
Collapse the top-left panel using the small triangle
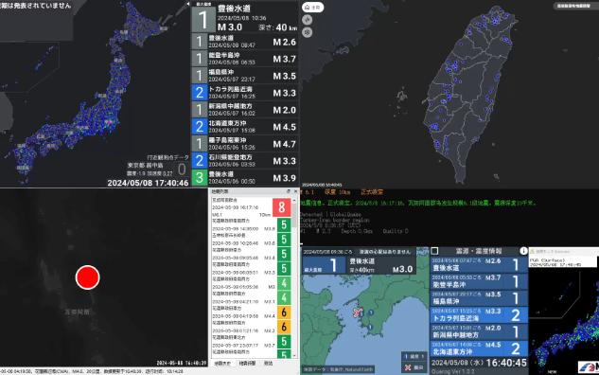(x=187, y=4)
